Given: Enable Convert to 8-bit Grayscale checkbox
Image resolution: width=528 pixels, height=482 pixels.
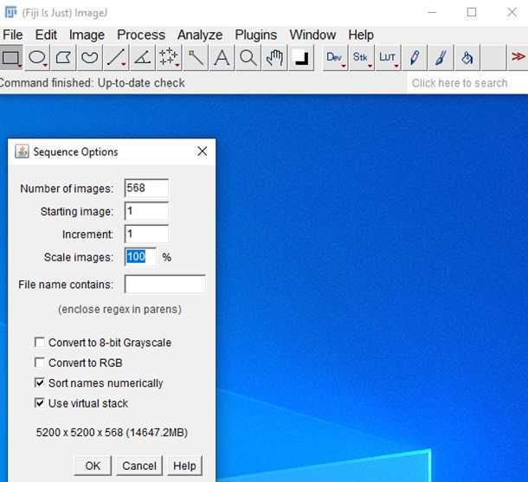Looking at the screenshot, I should (x=40, y=343).
